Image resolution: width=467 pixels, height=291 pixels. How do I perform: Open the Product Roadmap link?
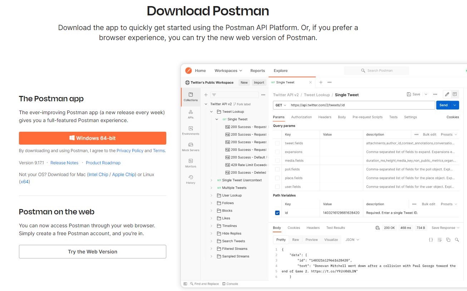coord(103,163)
